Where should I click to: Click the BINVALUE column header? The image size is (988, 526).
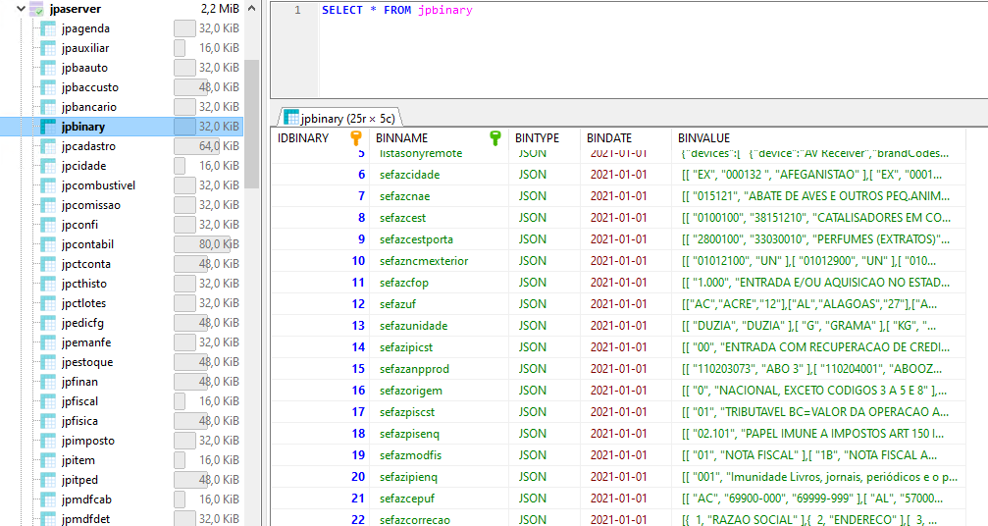pyautogui.click(x=703, y=138)
